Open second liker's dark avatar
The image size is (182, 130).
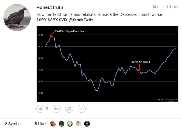pyautogui.click(x=61, y=124)
